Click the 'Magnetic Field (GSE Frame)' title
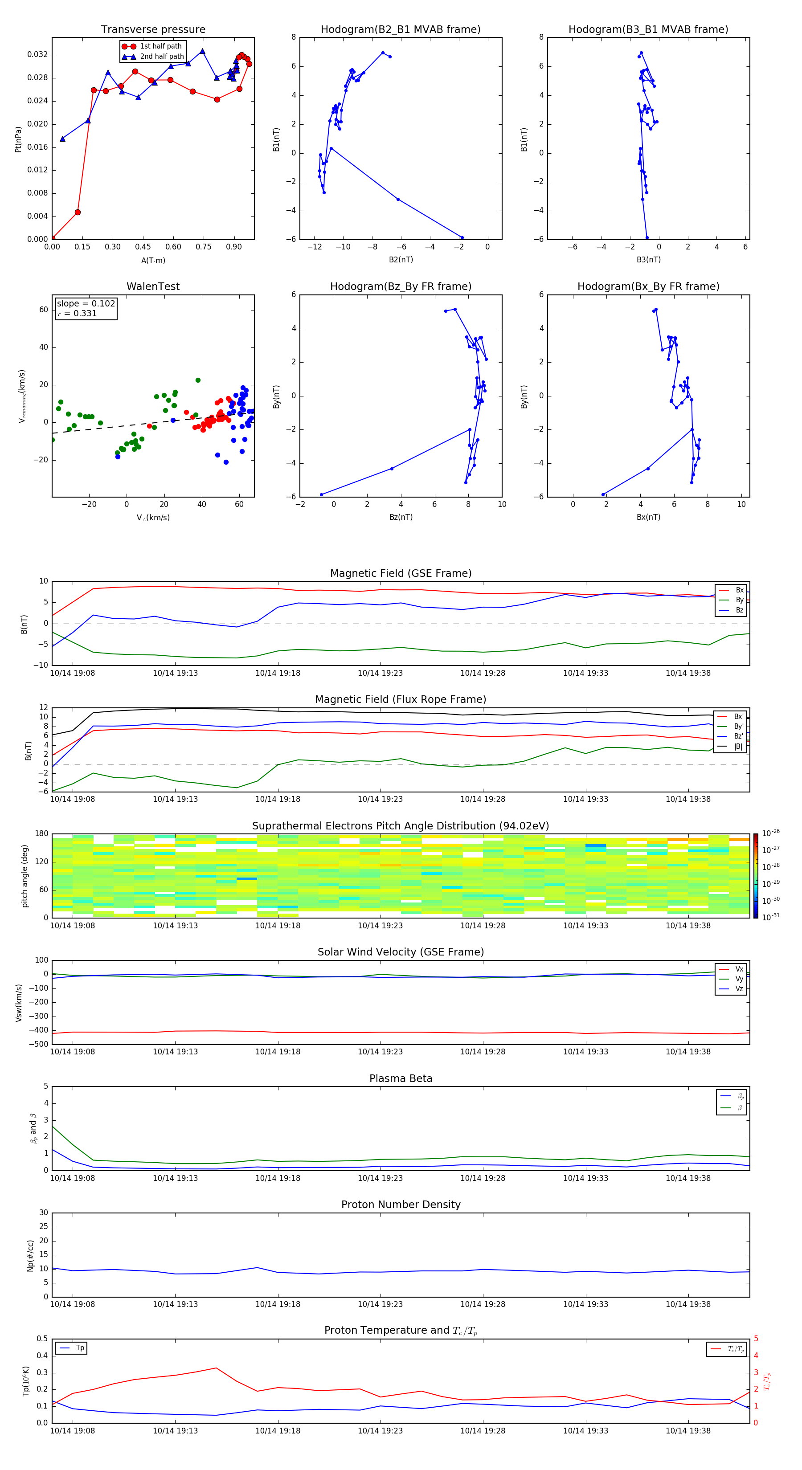 point(401,573)
